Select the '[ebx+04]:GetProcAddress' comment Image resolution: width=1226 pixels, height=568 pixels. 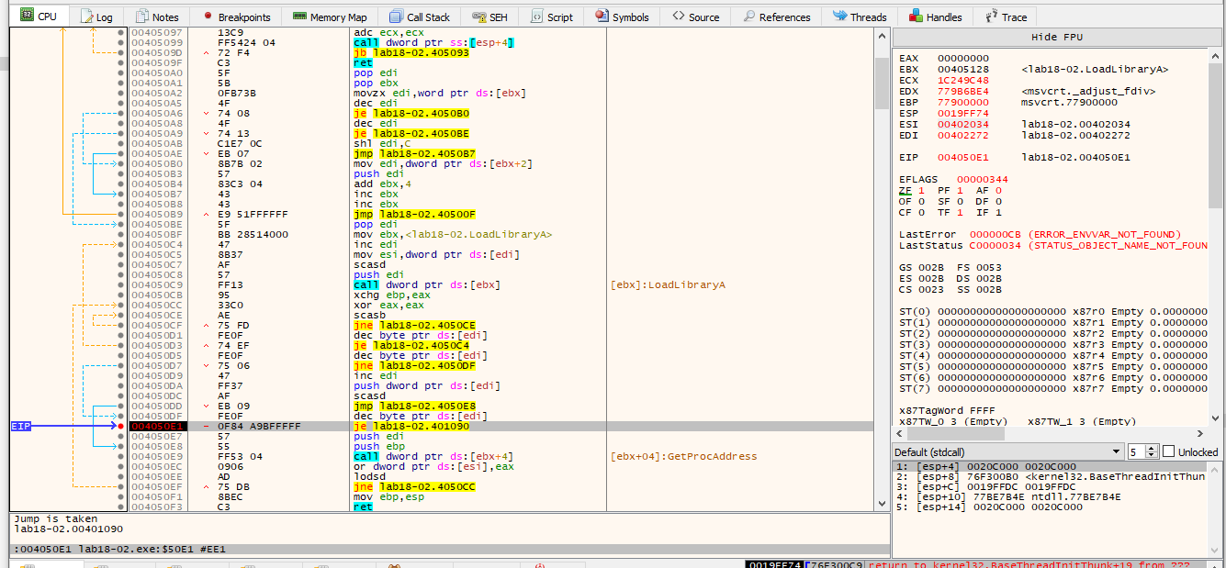click(683, 456)
